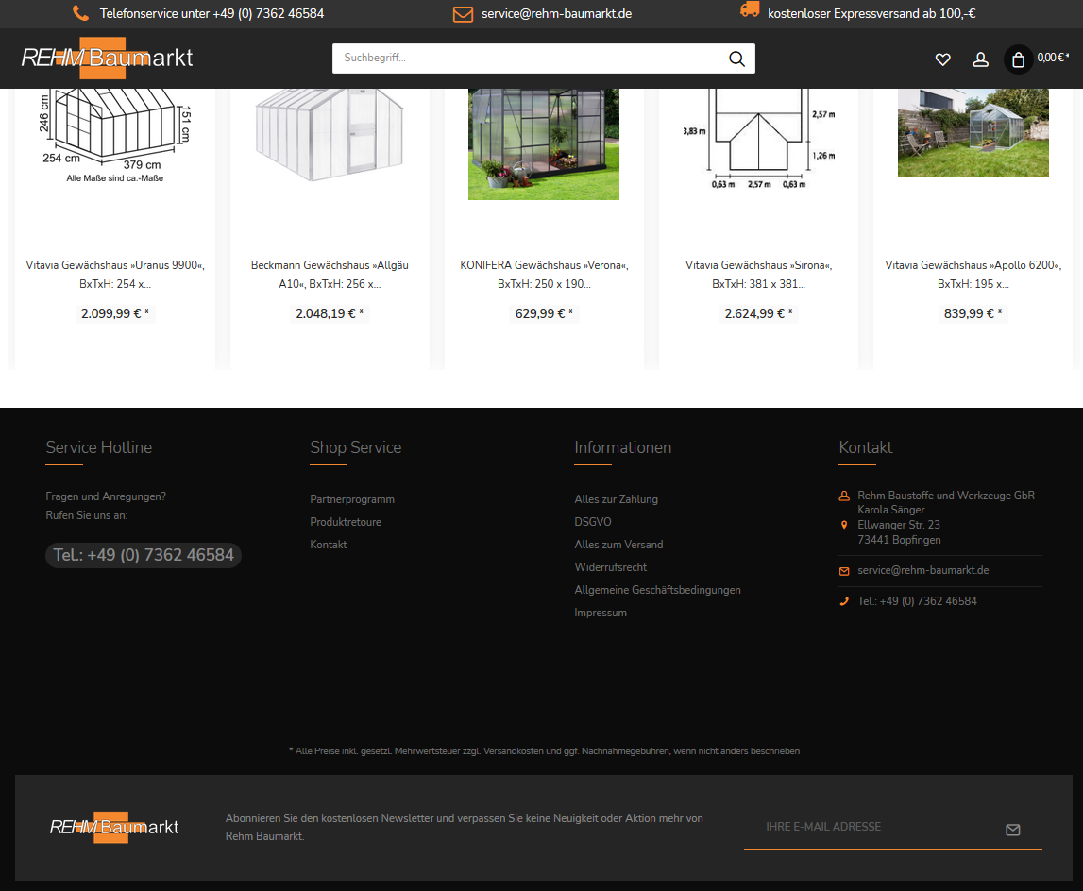The width and height of the screenshot is (1083, 891).
Task: Click service@rehm-baumarkt.de in Kontakt section
Action: coord(923,570)
